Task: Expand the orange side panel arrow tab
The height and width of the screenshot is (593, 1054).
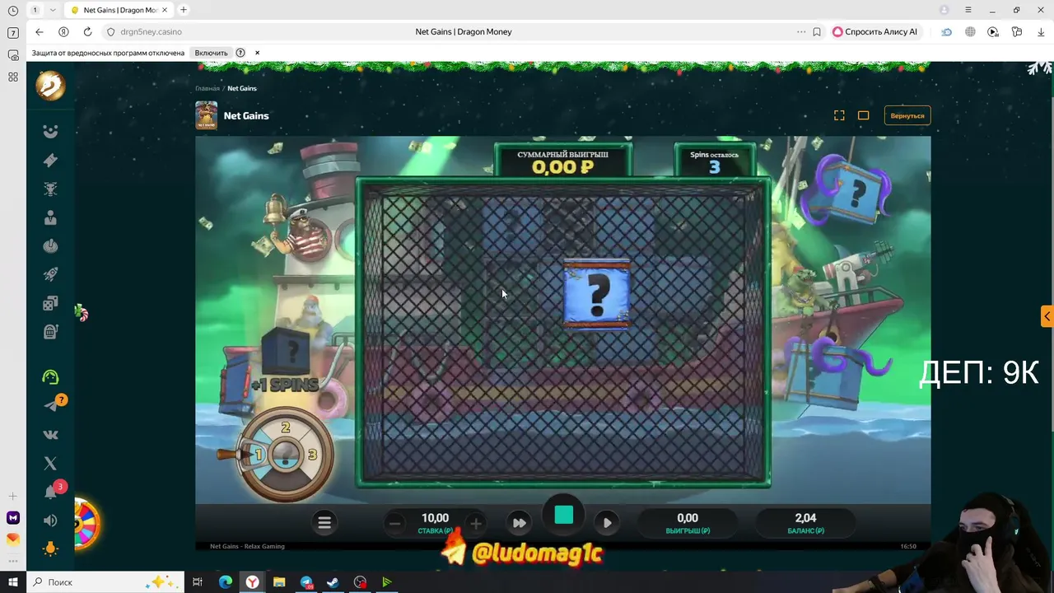Action: 1047,316
